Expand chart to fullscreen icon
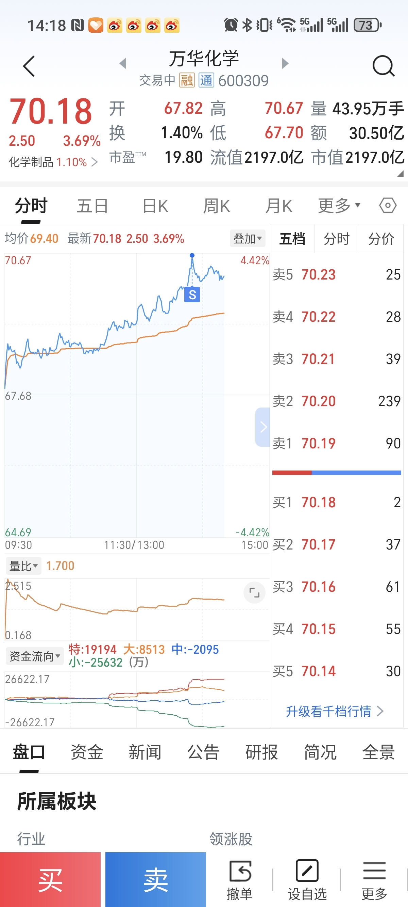 pyautogui.click(x=254, y=592)
